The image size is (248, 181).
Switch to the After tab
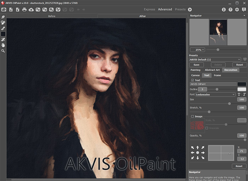pyautogui.click(x=142, y=16)
